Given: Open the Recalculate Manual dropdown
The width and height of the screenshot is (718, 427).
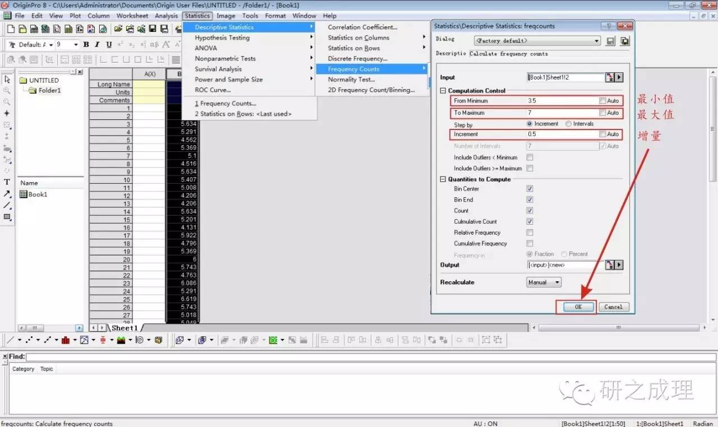Looking at the screenshot, I should 544,282.
